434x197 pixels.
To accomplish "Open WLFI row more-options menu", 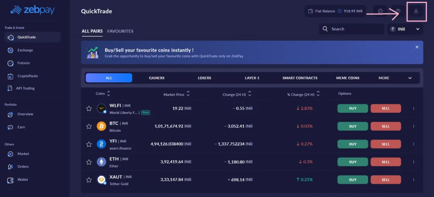I will (414, 108).
